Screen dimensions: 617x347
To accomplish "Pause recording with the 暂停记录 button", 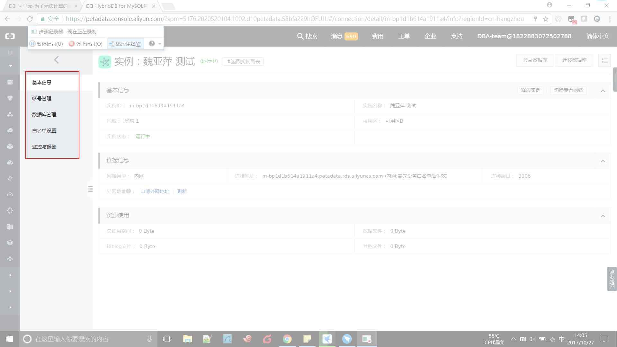I will click(x=46, y=44).
